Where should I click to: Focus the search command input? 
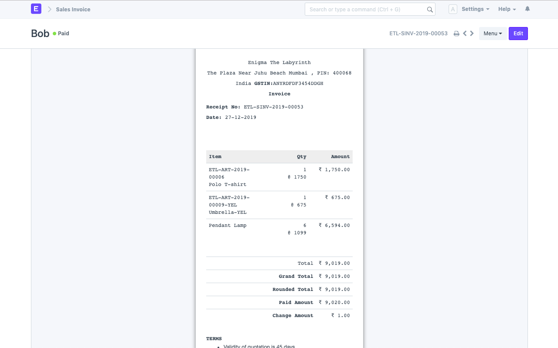pyautogui.click(x=370, y=9)
